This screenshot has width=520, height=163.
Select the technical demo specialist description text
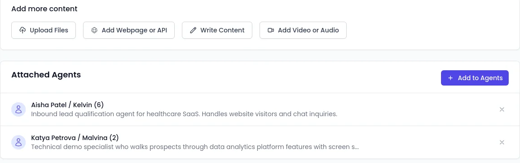[x=195, y=146]
